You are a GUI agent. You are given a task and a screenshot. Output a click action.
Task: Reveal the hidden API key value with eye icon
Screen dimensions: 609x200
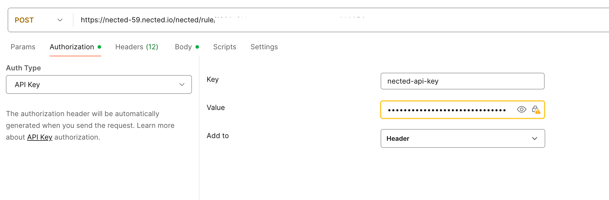coord(521,110)
